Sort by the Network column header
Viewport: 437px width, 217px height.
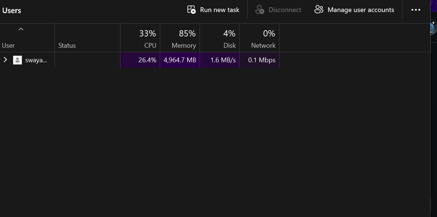click(260, 38)
